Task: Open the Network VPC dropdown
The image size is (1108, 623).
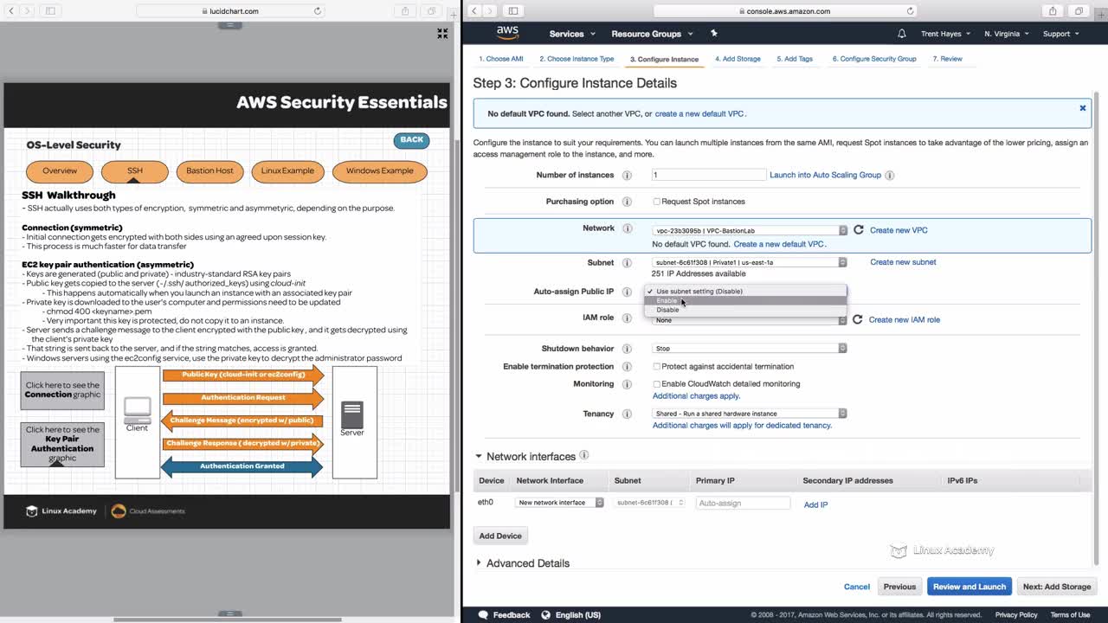Action: tap(750, 230)
